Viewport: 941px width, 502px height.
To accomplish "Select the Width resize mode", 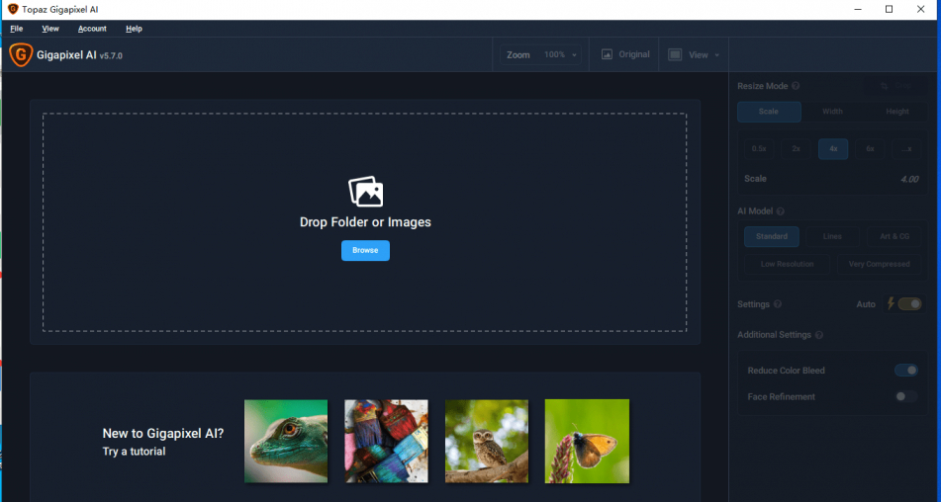I will coord(832,112).
